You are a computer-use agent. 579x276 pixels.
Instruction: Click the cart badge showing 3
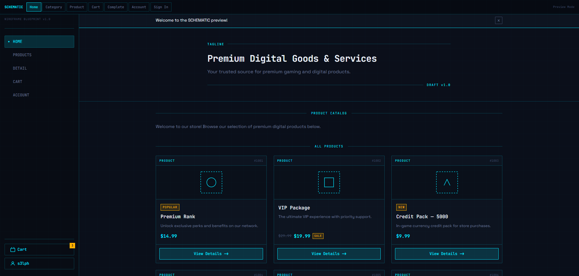point(72,246)
